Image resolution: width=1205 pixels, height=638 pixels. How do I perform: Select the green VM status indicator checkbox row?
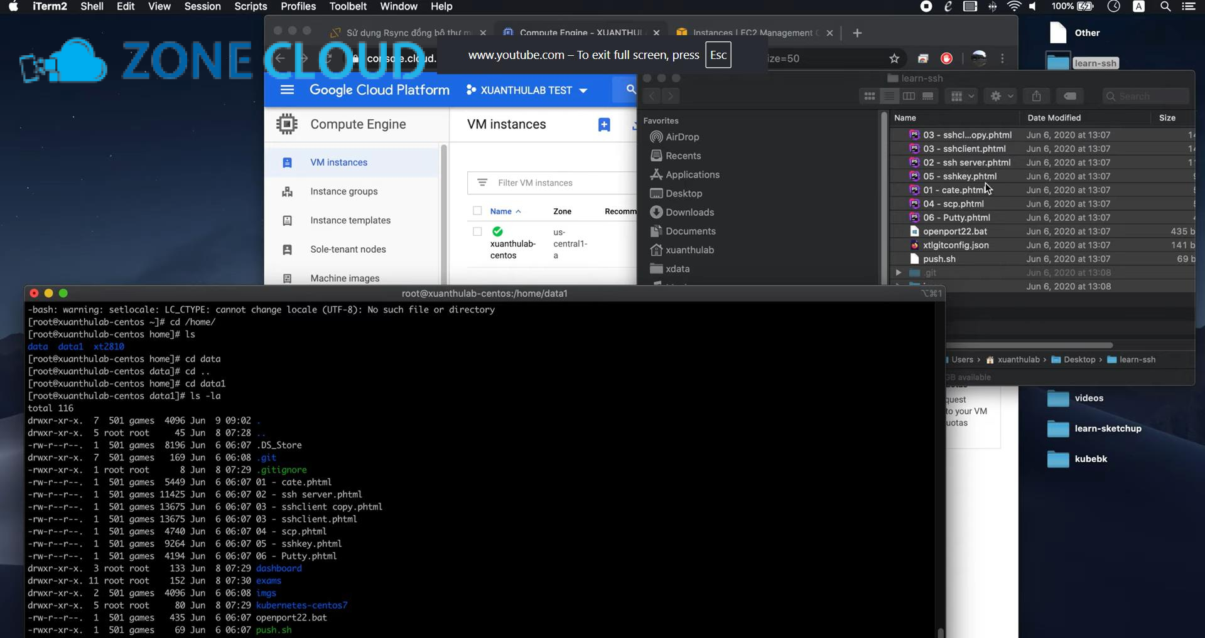[497, 231]
